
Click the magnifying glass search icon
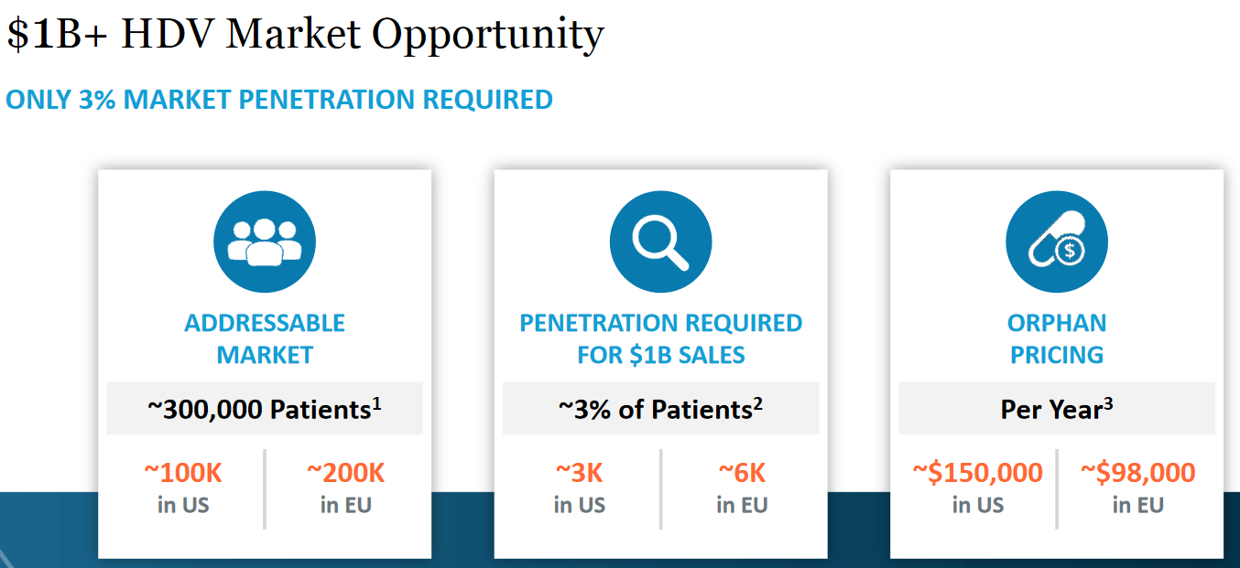[x=660, y=242]
